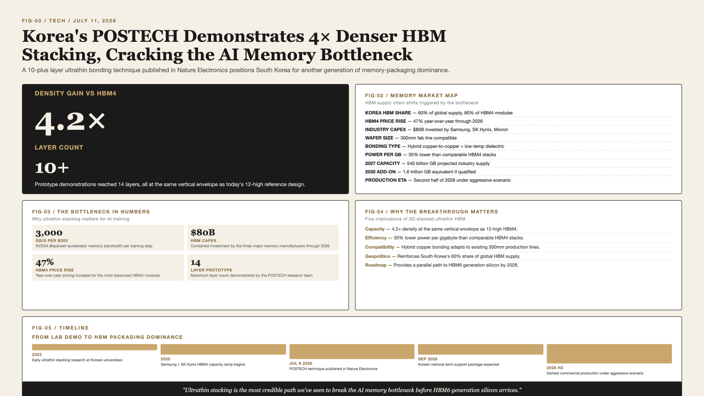Click 'Early ultrathin stacking research at Korean universities'

pyautogui.click(x=77, y=360)
